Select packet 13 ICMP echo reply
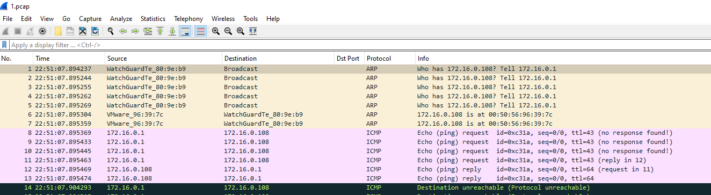 tap(356, 178)
